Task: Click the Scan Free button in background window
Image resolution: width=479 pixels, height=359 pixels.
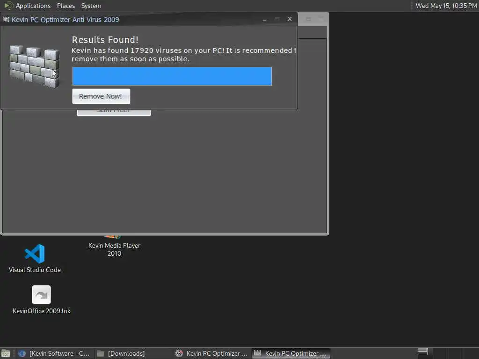Action: 114,112
